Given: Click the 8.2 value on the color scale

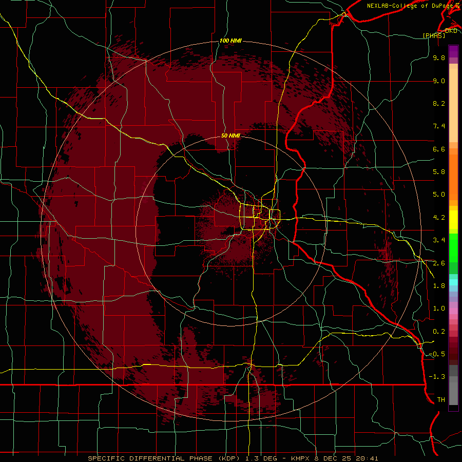Looking at the screenshot, I should coord(439,103).
